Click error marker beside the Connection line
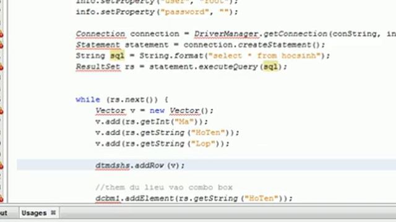 1,35
